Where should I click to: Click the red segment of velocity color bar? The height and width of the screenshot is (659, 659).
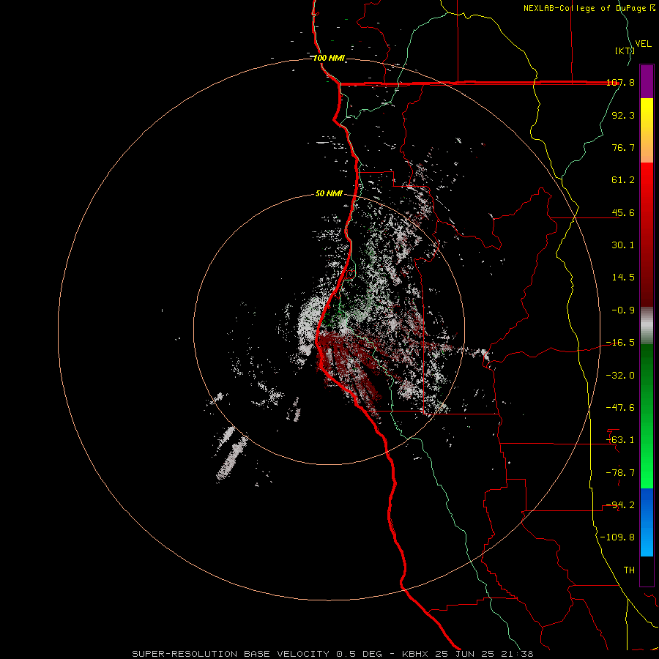click(647, 234)
